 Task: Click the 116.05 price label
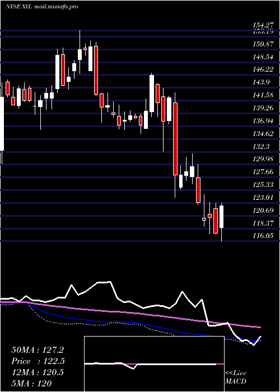click(263, 236)
